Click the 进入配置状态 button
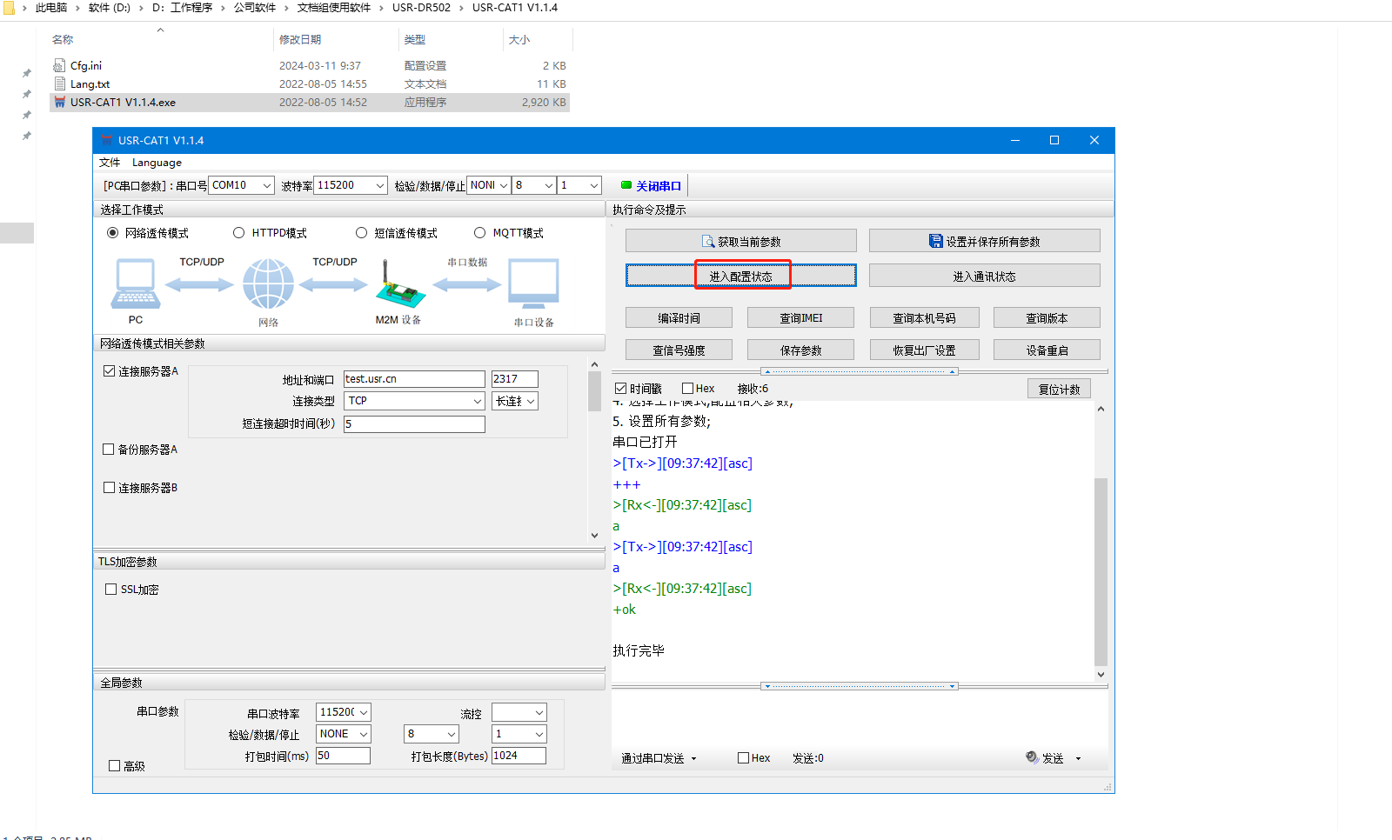 [x=740, y=276]
